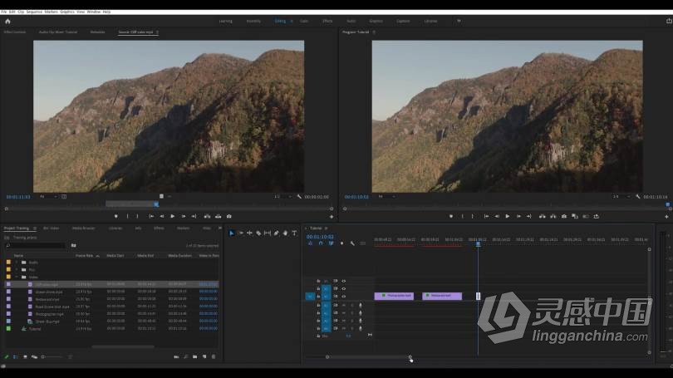Open Project panel tab overflow chevrons

tap(219, 228)
